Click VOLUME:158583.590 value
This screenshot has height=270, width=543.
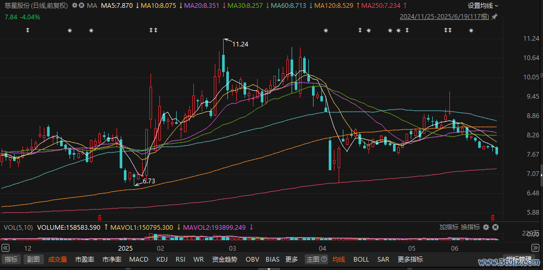pos(68,227)
